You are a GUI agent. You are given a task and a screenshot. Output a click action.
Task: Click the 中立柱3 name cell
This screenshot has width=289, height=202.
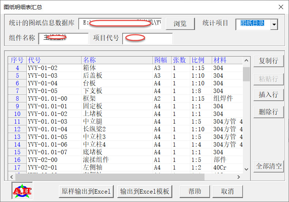(117, 137)
